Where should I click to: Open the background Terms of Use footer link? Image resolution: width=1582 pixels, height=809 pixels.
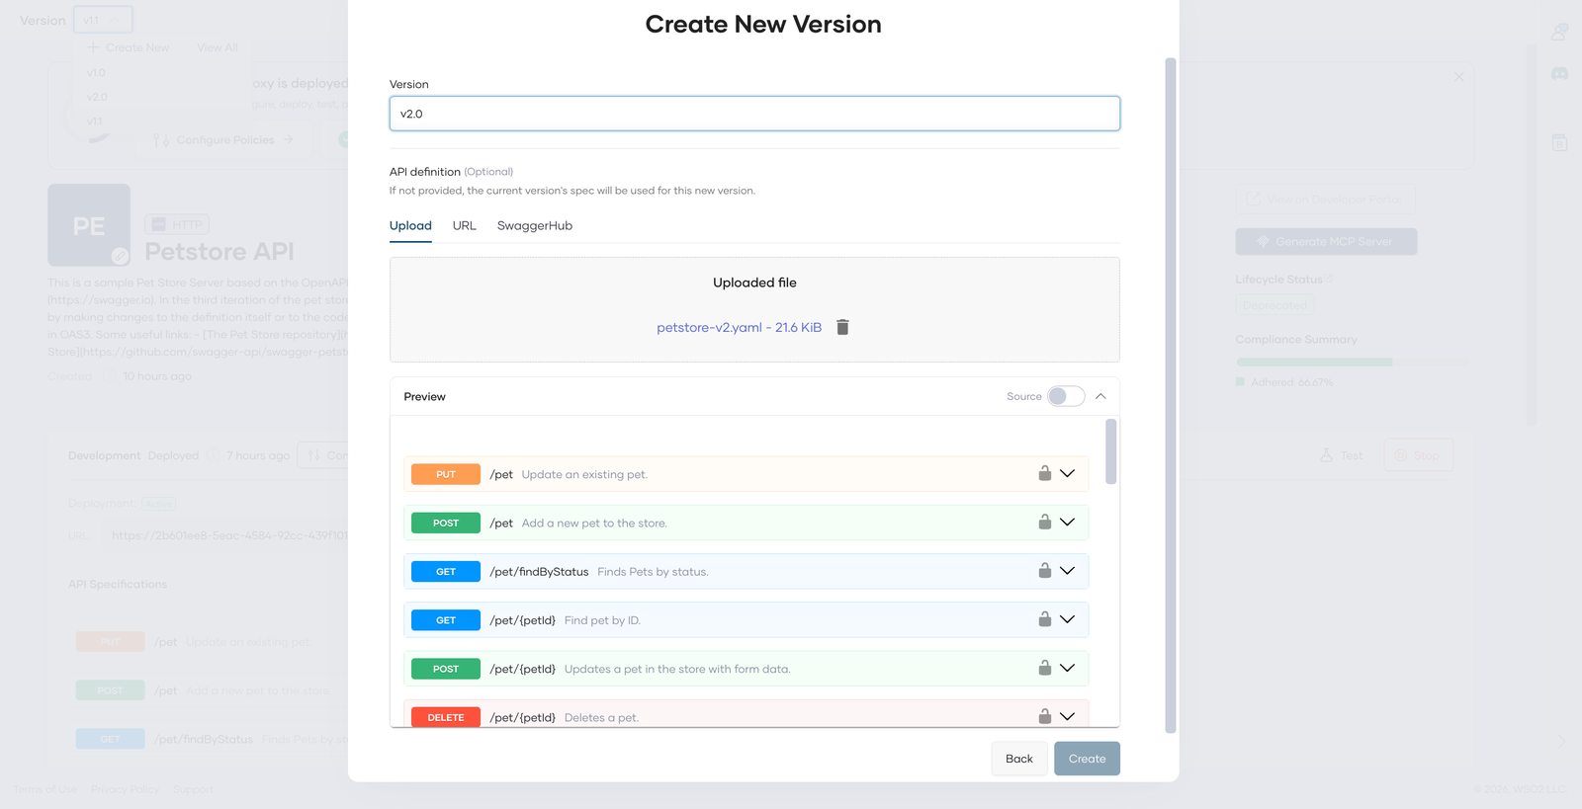click(45, 789)
